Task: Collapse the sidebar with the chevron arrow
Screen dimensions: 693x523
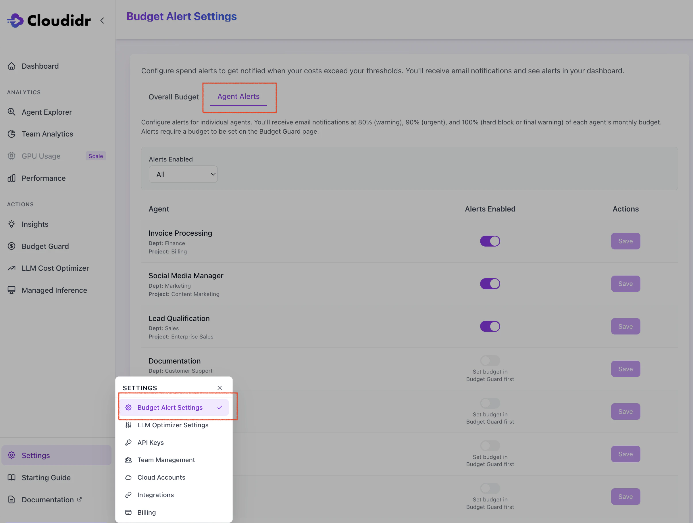Action: (102, 20)
